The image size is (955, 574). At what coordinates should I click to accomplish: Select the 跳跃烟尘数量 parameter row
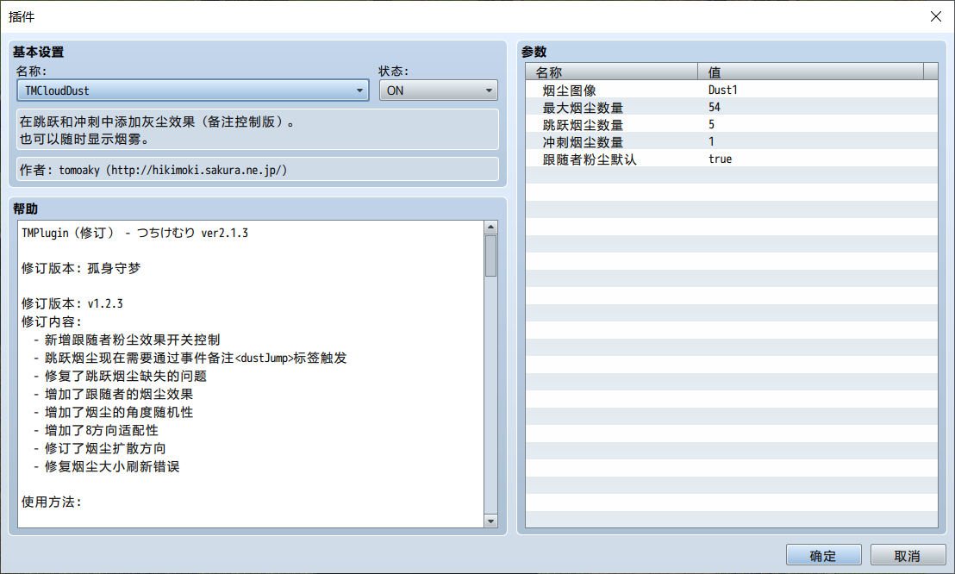pyautogui.click(x=732, y=124)
